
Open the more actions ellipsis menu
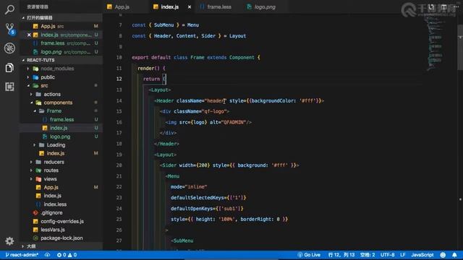tap(456, 6)
